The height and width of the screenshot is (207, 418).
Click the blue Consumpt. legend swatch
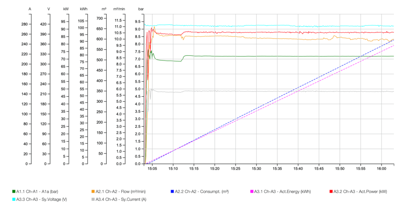[x=172, y=192]
